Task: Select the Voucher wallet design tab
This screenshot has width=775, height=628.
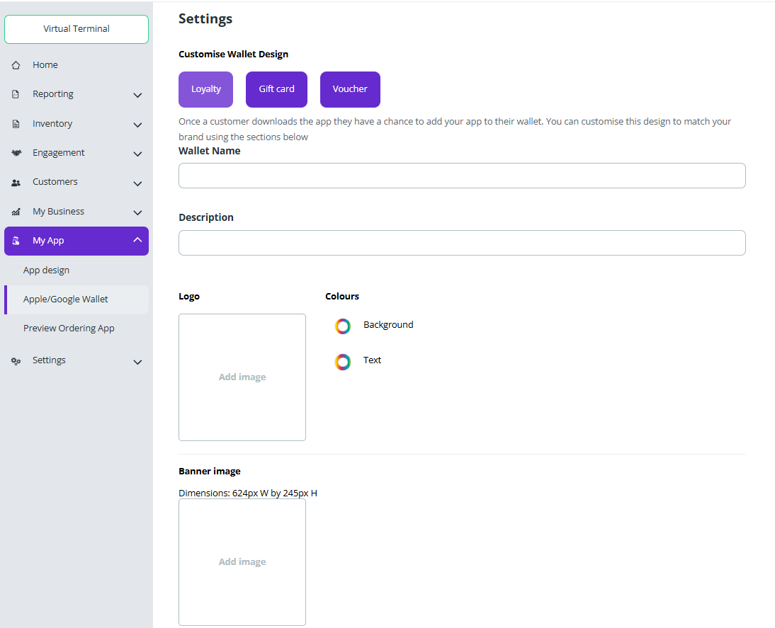Action: tap(350, 89)
